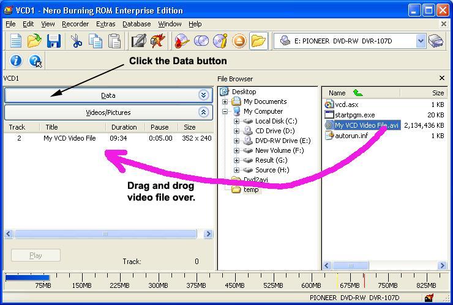This screenshot has width=453, height=305.
Task: Select the temp folder in tree
Action: (251, 189)
